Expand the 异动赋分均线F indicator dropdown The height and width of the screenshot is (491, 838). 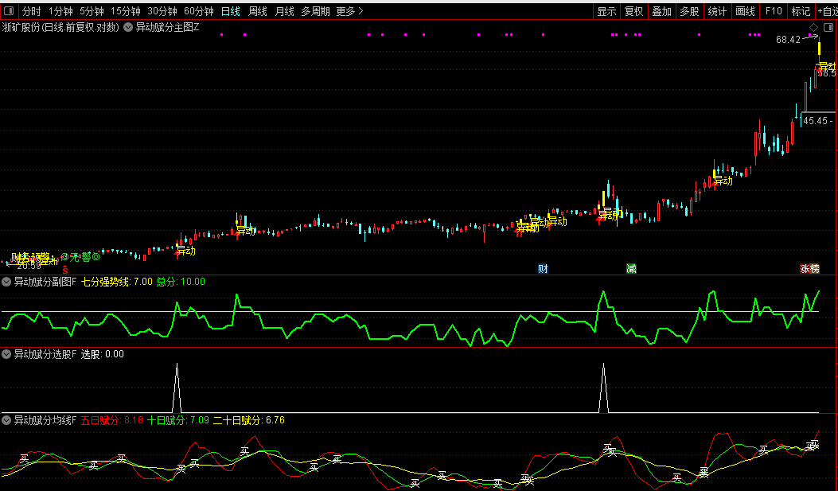tap(7, 419)
